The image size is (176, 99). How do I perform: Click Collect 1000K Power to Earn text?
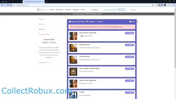tap(87, 71)
